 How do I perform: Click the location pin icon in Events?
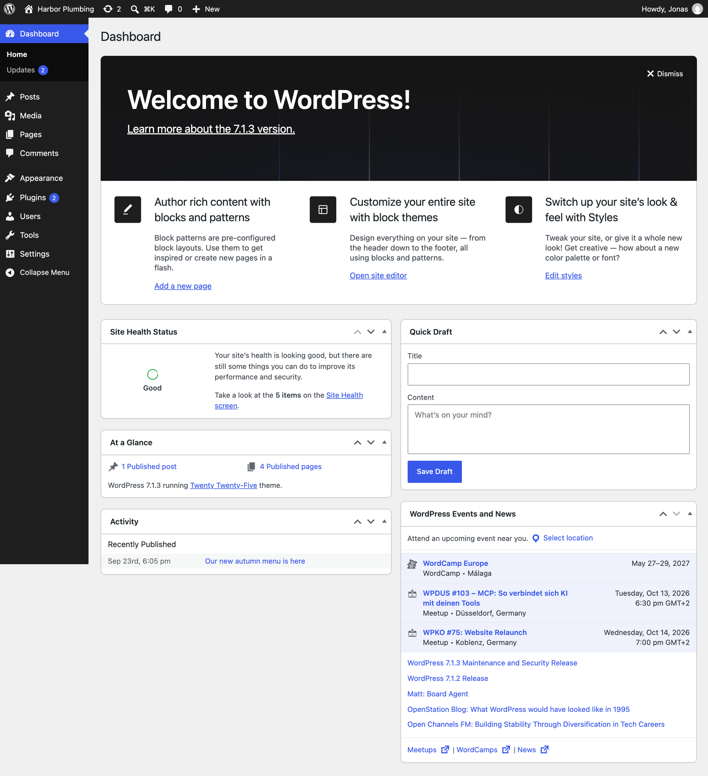pyautogui.click(x=536, y=538)
